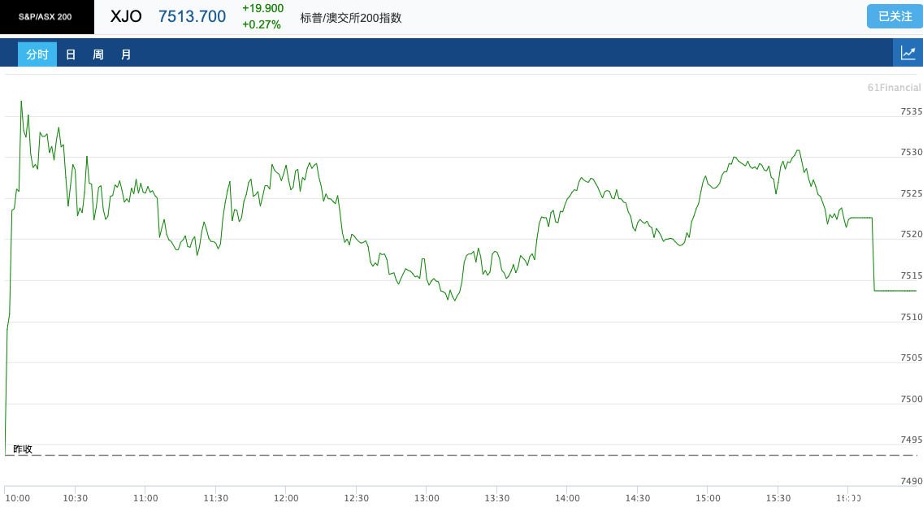Click the 10:00 time axis label

tap(17, 498)
